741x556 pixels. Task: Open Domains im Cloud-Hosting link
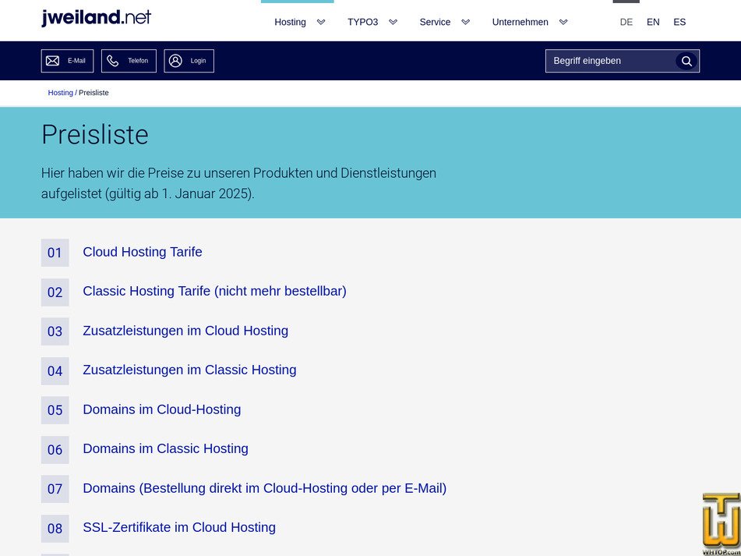point(161,409)
